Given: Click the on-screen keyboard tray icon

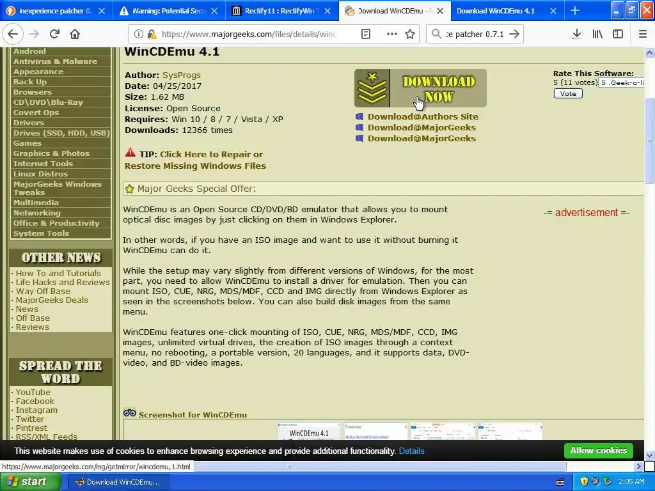Looking at the screenshot, I should pos(560,482).
